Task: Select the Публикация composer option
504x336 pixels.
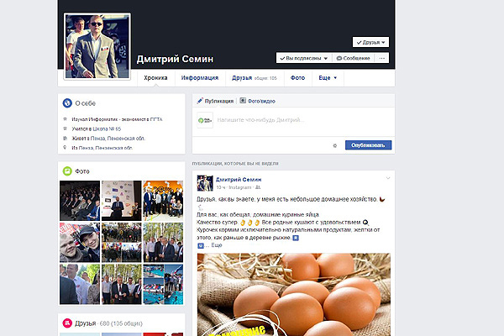Action: (x=215, y=101)
